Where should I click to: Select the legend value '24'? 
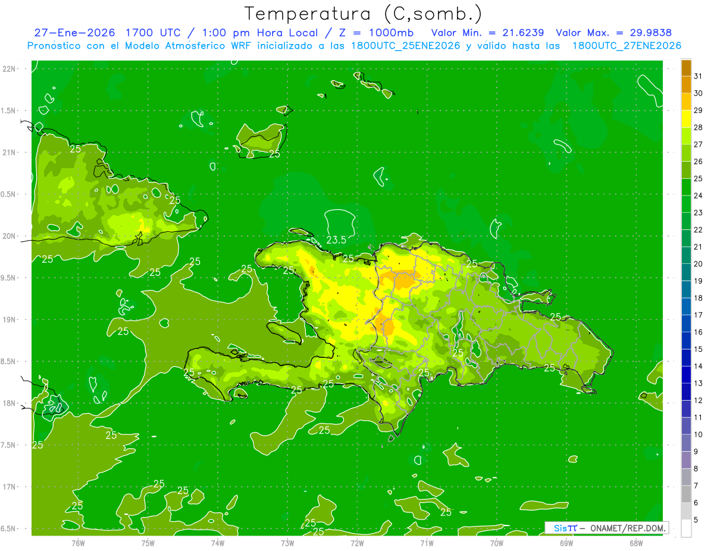click(699, 196)
